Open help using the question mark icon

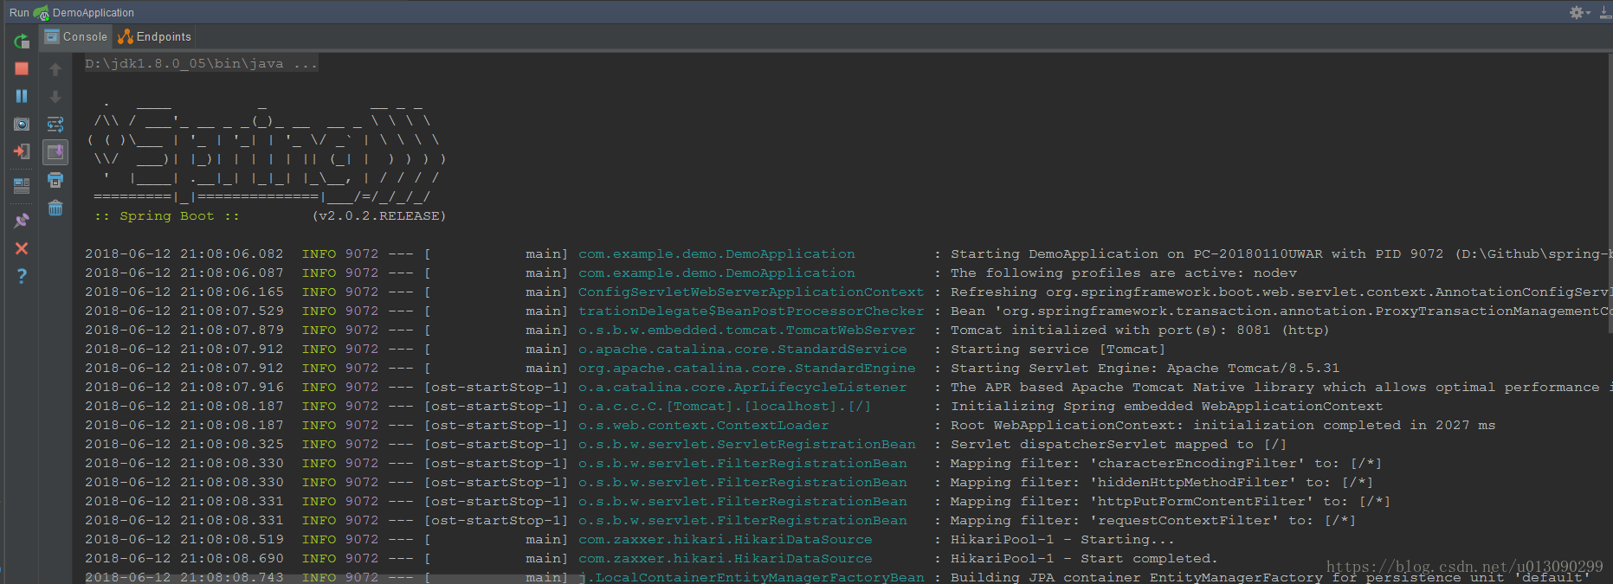[x=22, y=276]
